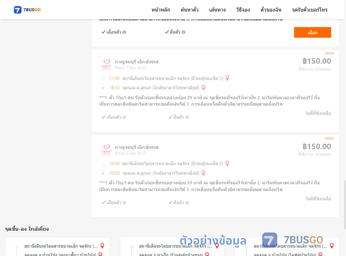Click ไม่มีที่นั่งเหลือ label on 17:00 trip
The height and width of the screenshot is (256, 346).
pyautogui.click(x=318, y=113)
